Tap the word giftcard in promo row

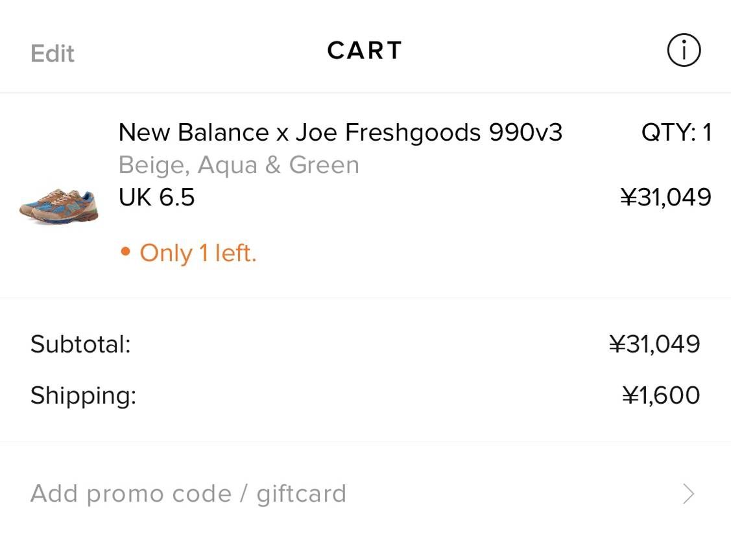pyautogui.click(x=301, y=495)
